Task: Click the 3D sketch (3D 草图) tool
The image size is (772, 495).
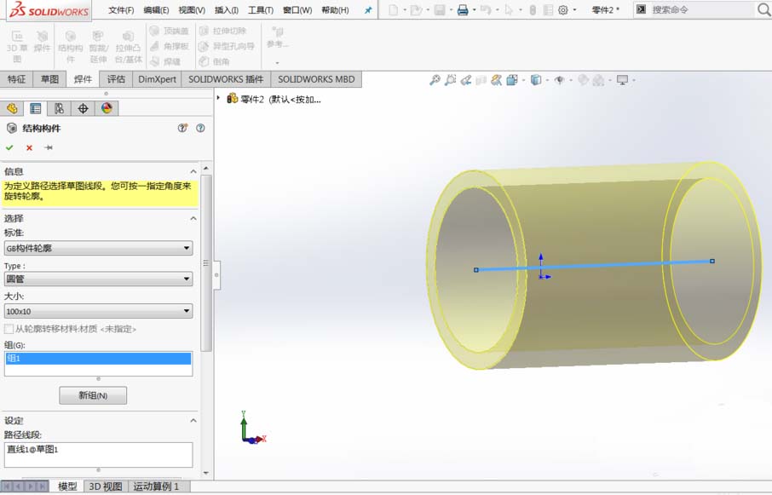Action: click(17, 47)
